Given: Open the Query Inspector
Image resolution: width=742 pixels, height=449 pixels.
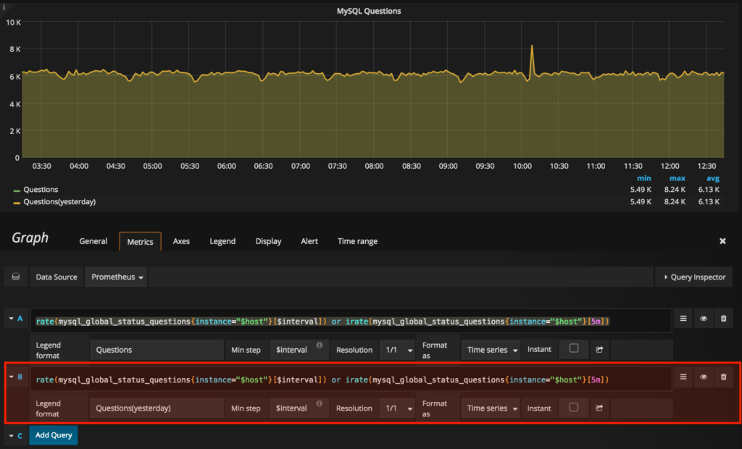Looking at the screenshot, I should pos(693,277).
